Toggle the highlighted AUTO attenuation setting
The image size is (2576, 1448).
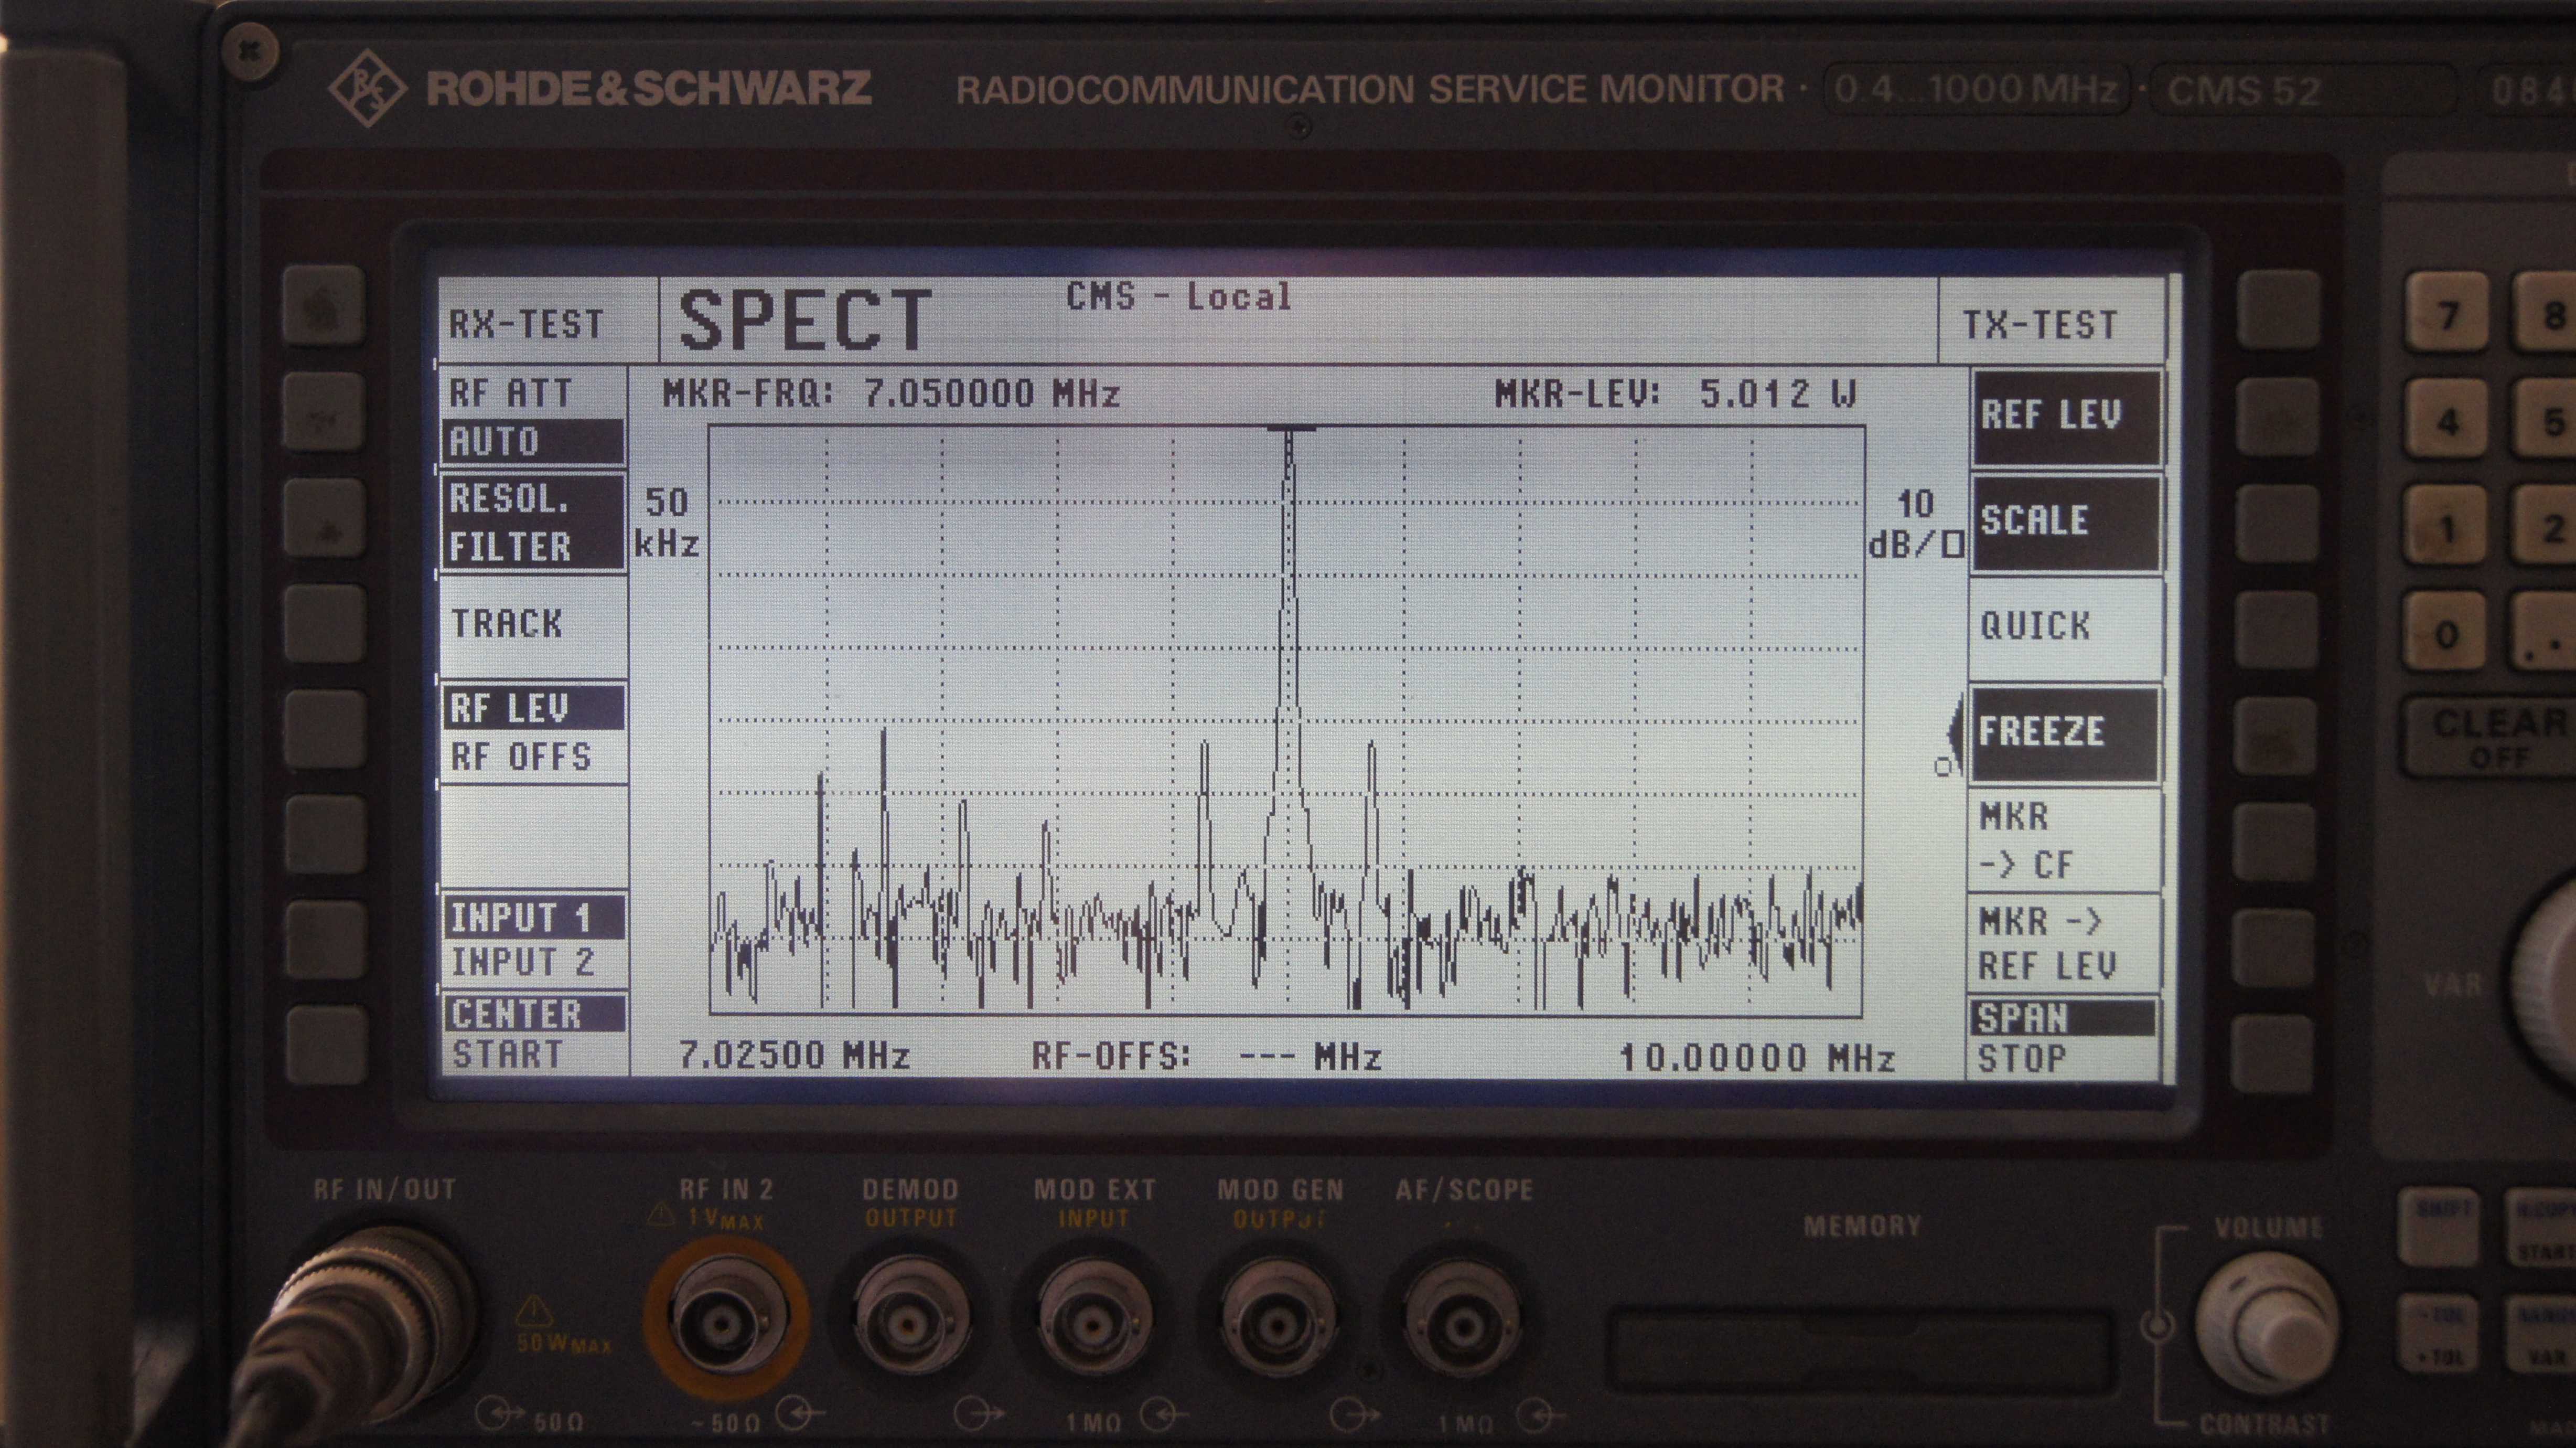coord(533,441)
